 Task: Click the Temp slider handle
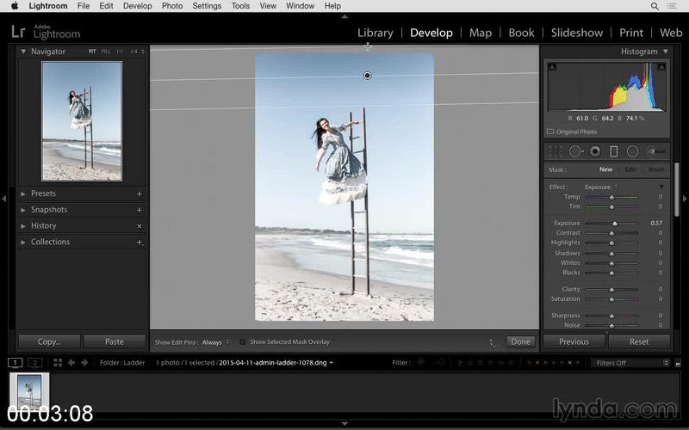pos(611,197)
